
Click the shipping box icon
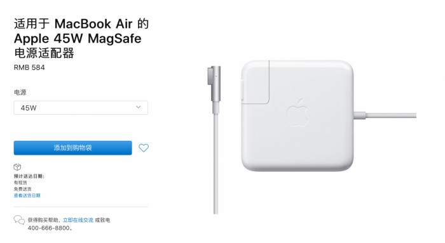point(17,167)
